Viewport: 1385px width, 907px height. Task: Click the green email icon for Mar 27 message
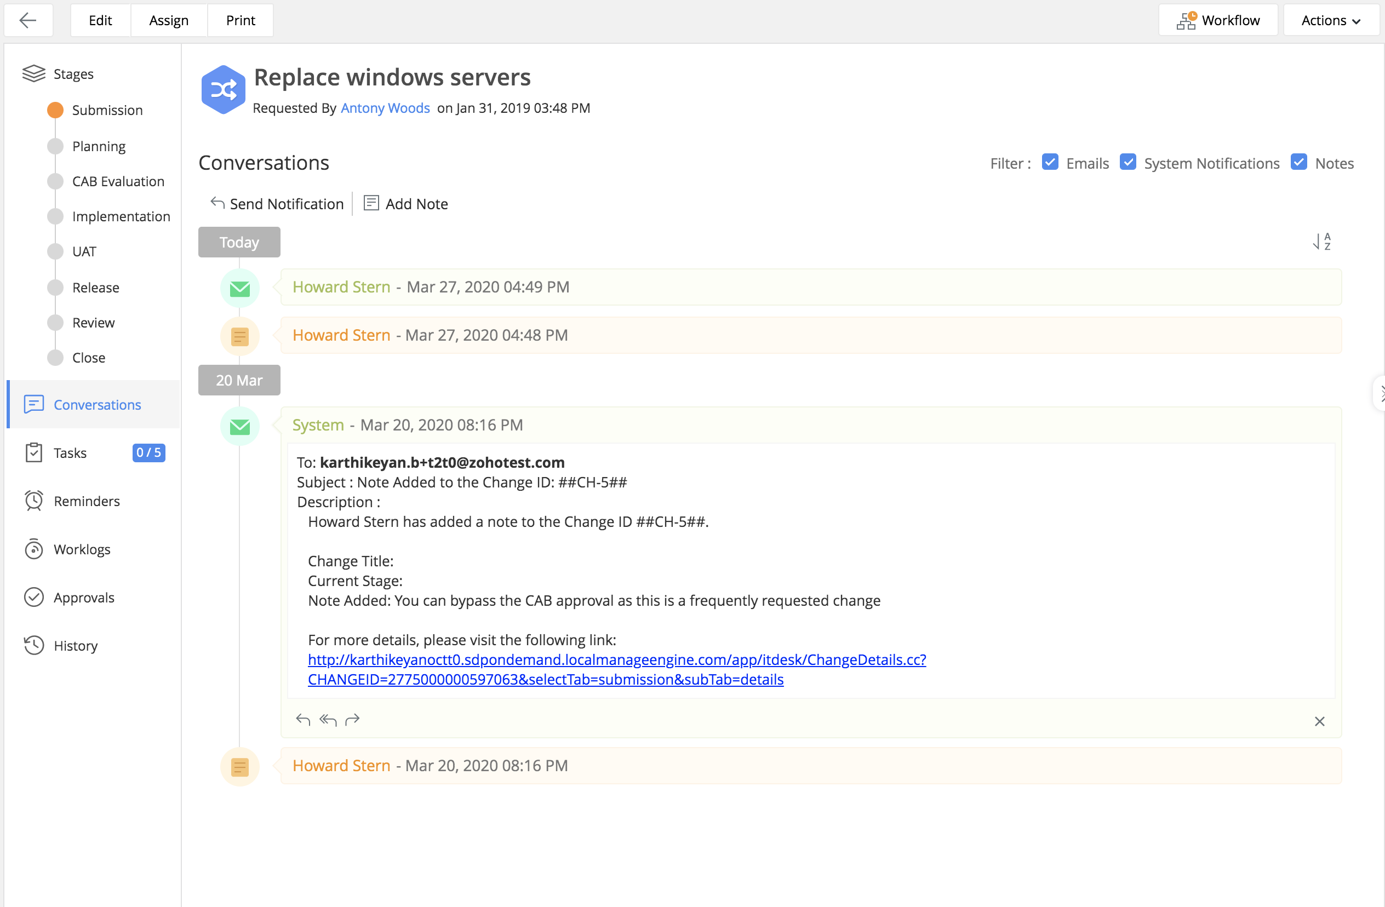[240, 288]
